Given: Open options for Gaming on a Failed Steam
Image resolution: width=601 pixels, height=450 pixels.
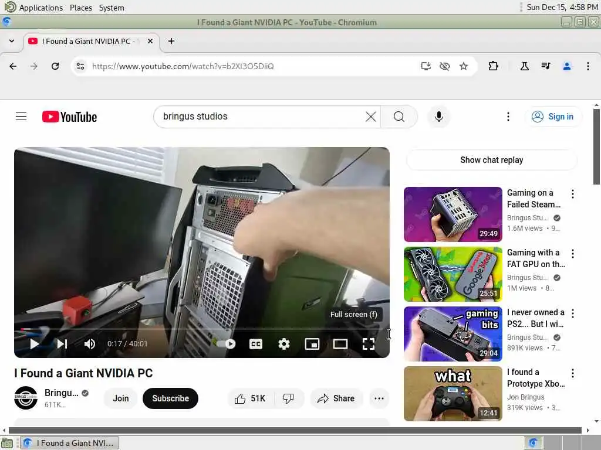Looking at the screenshot, I should click(x=573, y=194).
